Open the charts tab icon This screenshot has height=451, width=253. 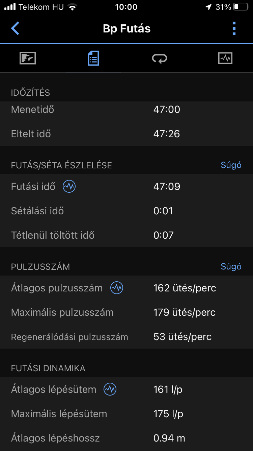(x=225, y=58)
